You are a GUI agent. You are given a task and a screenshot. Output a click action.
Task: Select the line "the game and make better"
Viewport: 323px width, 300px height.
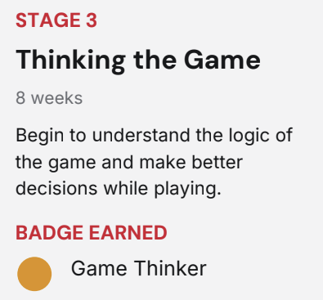129,163
